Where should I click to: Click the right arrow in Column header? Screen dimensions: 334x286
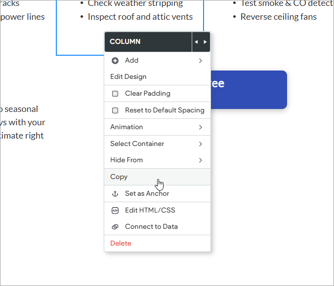(205, 42)
